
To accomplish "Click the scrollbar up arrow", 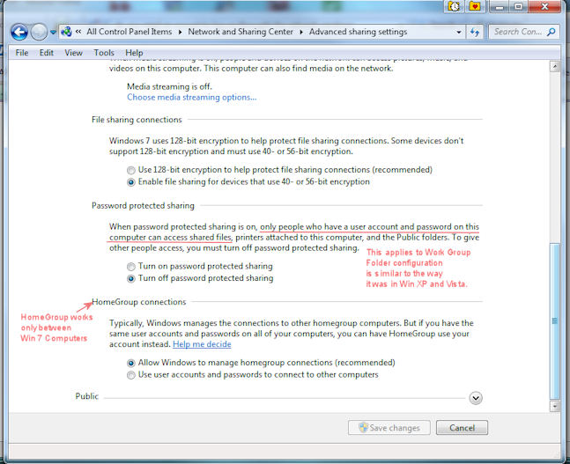I will [555, 67].
